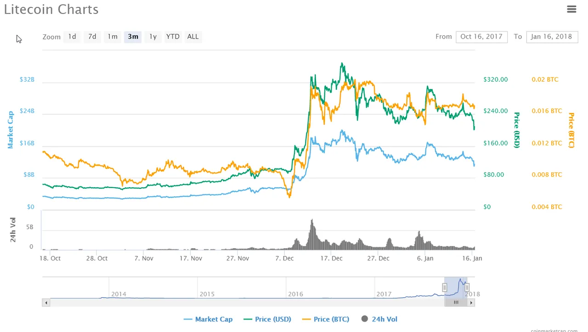
Task: Toggle Price (BTC) series in legend
Action: pyautogui.click(x=326, y=319)
